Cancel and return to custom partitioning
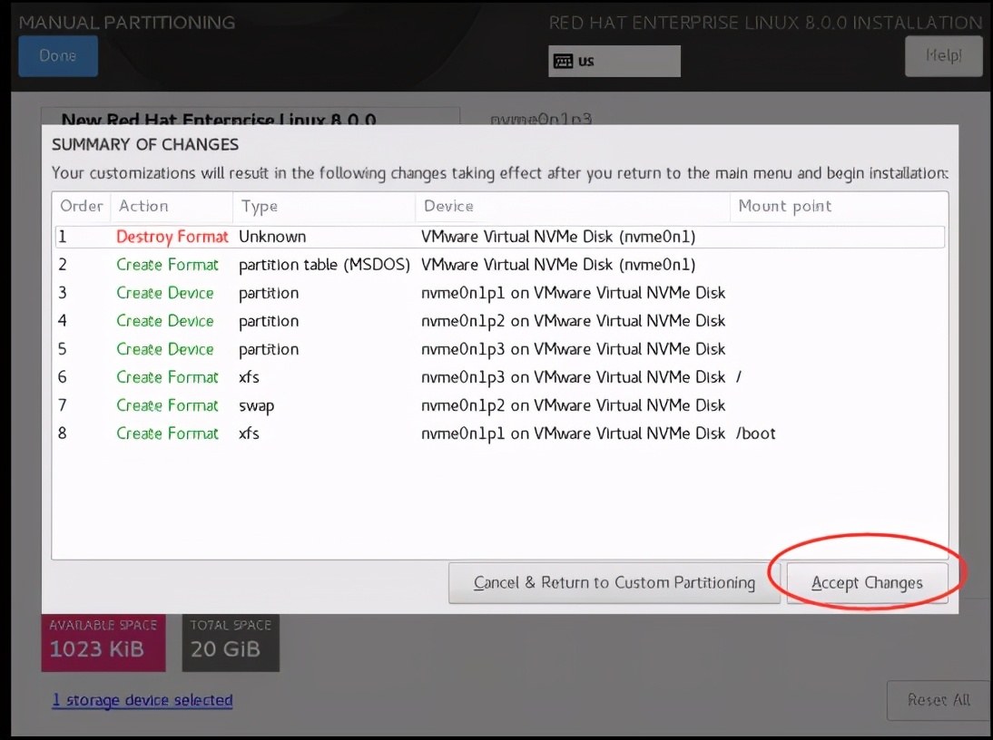This screenshot has width=993, height=740. click(614, 582)
